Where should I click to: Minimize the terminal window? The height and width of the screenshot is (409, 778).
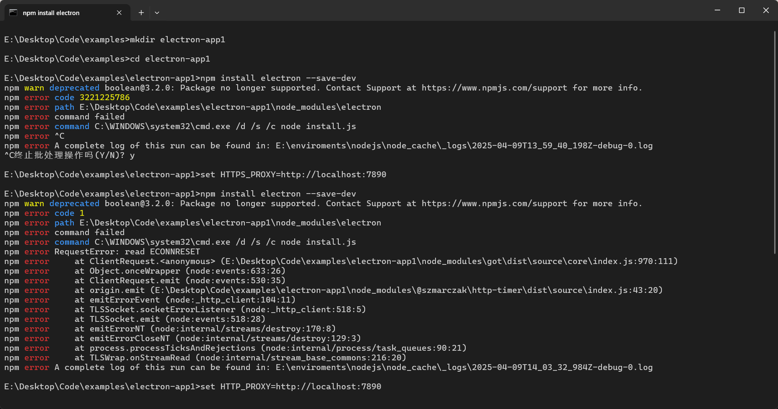coord(717,10)
